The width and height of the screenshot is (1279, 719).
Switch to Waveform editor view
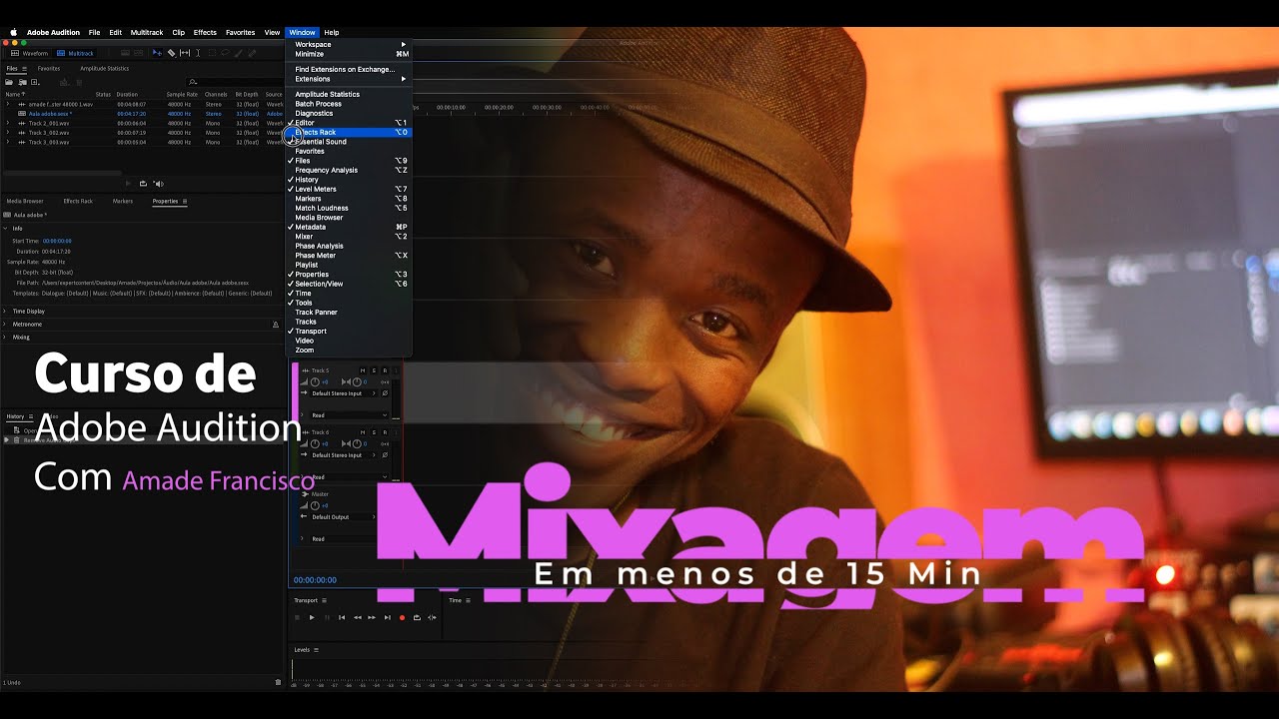click(29, 53)
